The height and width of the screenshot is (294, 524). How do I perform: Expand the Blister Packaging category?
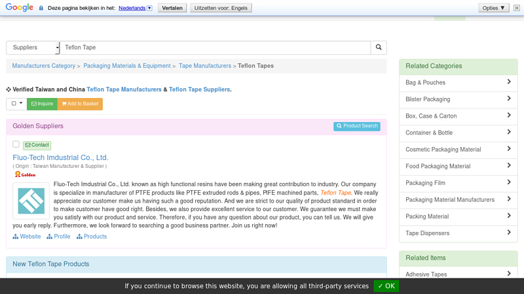pyautogui.click(x=458, y=99)
